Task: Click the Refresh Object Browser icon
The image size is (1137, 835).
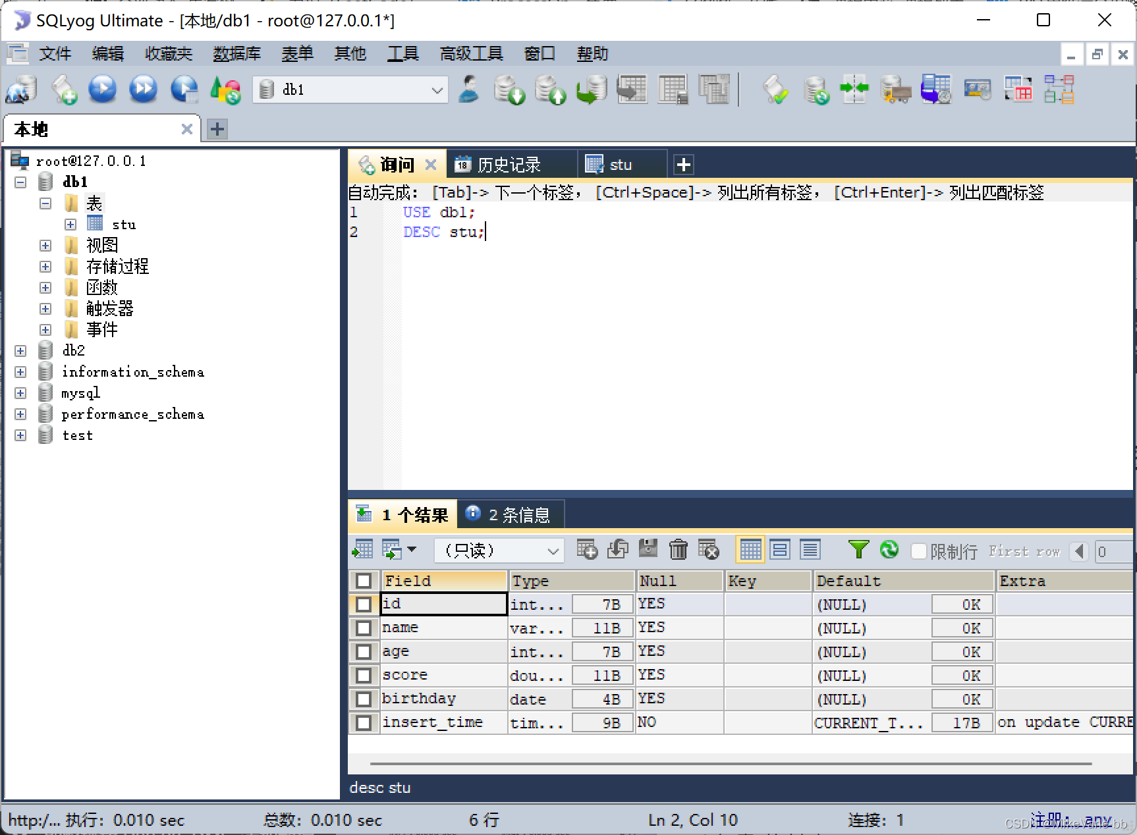Action: 225,90
